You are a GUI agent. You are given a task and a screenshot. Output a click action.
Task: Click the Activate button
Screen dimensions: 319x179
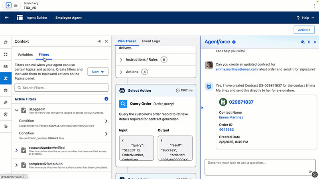pyautogui.click(x=304, y=30)
